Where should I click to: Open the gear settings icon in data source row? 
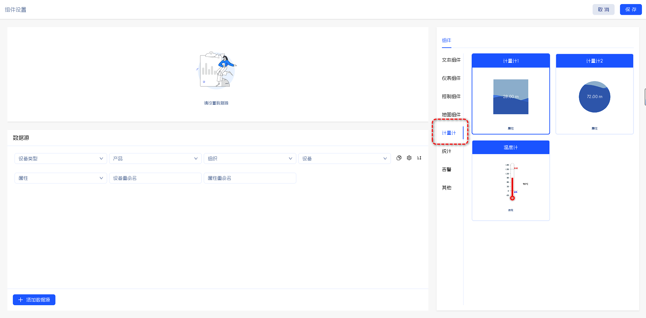(x=409, y=158)
